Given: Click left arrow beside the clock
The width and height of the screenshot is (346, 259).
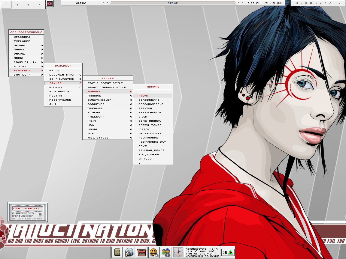Looking at the screenshot, I should pos(238,3).
